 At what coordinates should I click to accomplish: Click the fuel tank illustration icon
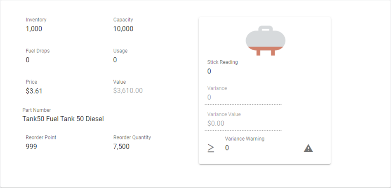tap(265, 41)
